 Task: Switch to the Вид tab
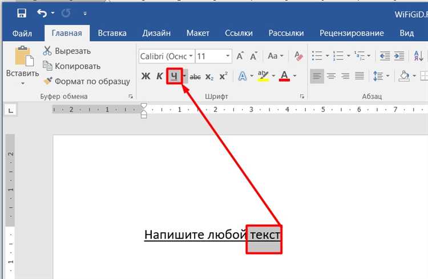click(407, 33)
